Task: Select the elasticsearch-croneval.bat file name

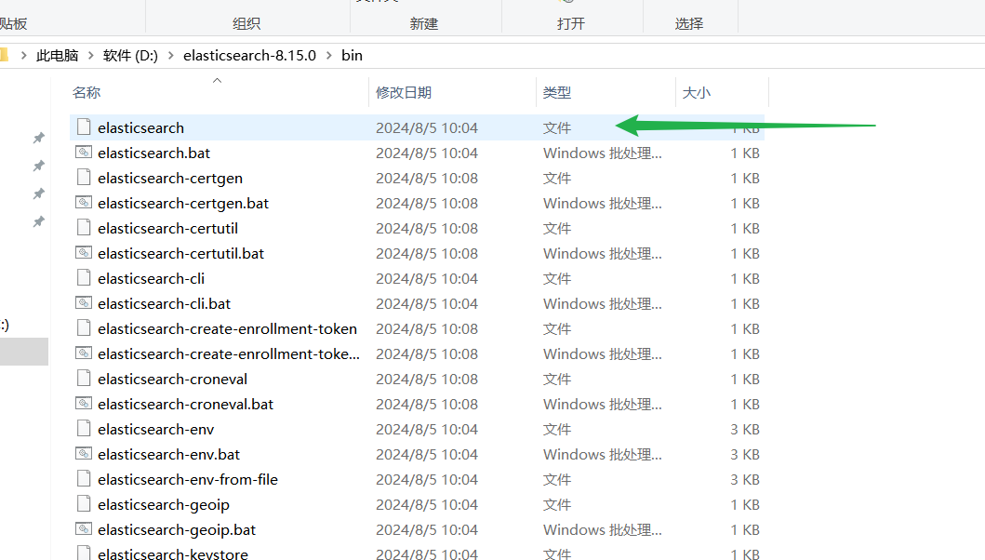Action: tap(186, 404)
